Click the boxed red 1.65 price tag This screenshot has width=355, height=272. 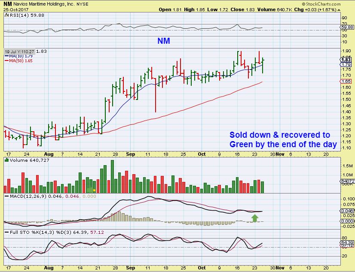point(346,82)
